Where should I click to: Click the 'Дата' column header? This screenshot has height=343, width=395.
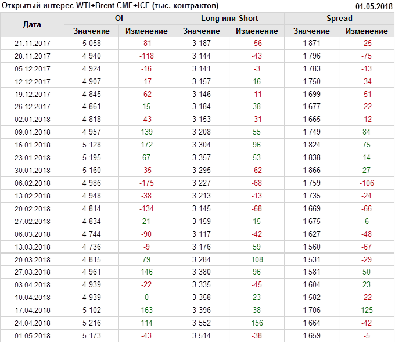point(32,25)
